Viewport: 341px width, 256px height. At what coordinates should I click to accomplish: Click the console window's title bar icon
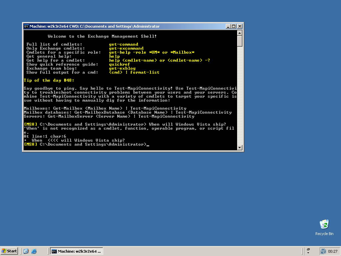(x=26, y=26)
